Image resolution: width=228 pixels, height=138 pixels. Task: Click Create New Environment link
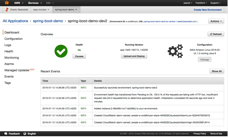pyautogui.click(x=207, y=10)
